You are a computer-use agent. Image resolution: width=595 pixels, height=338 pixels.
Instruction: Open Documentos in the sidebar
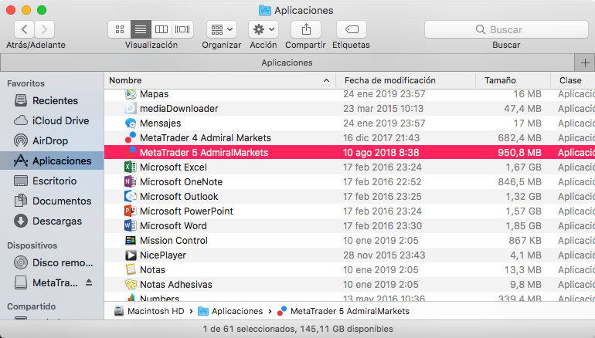[52, 201]
